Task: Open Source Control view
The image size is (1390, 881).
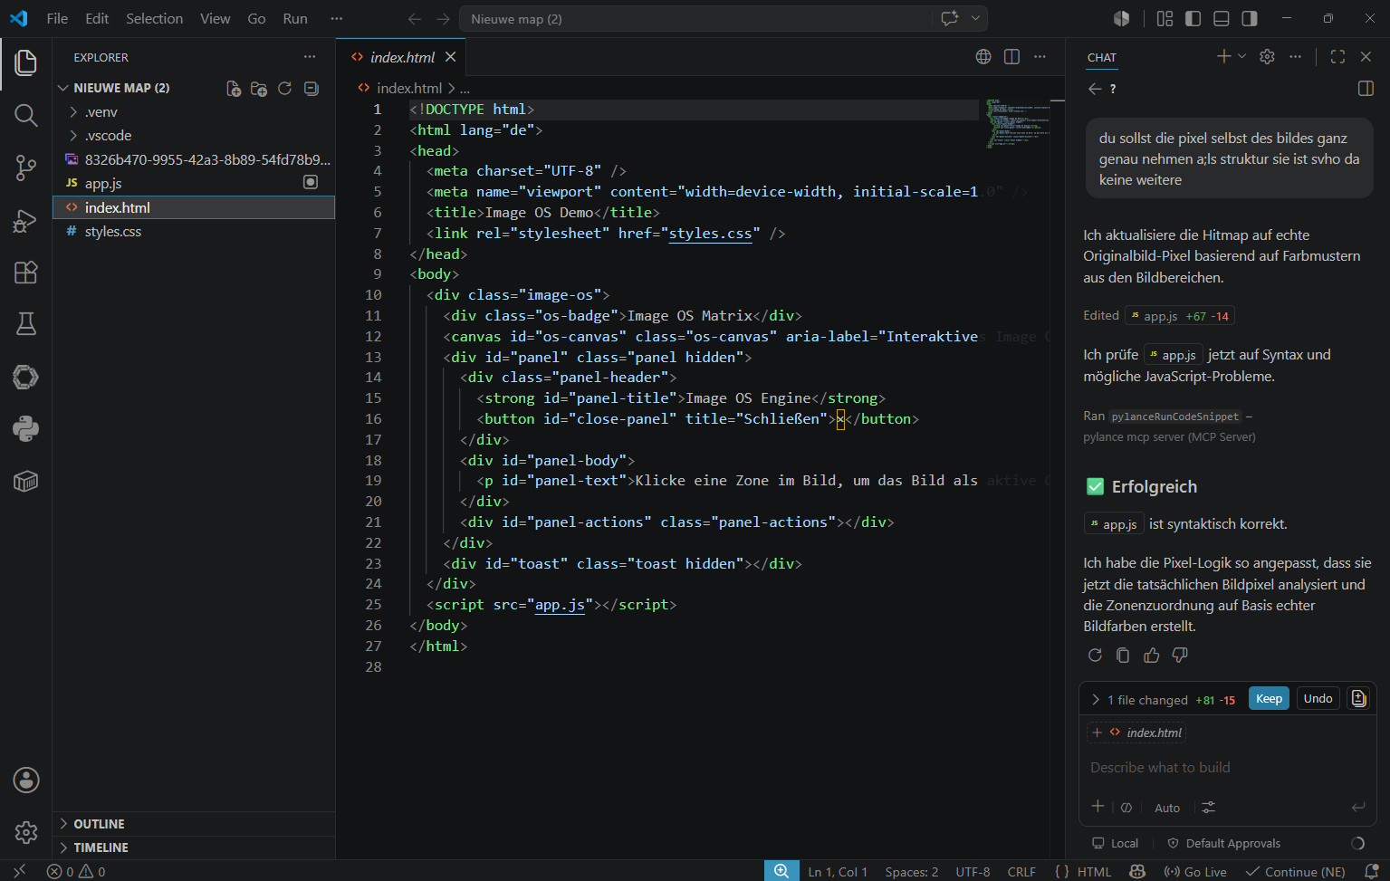Action: click(x=25, y=168)
